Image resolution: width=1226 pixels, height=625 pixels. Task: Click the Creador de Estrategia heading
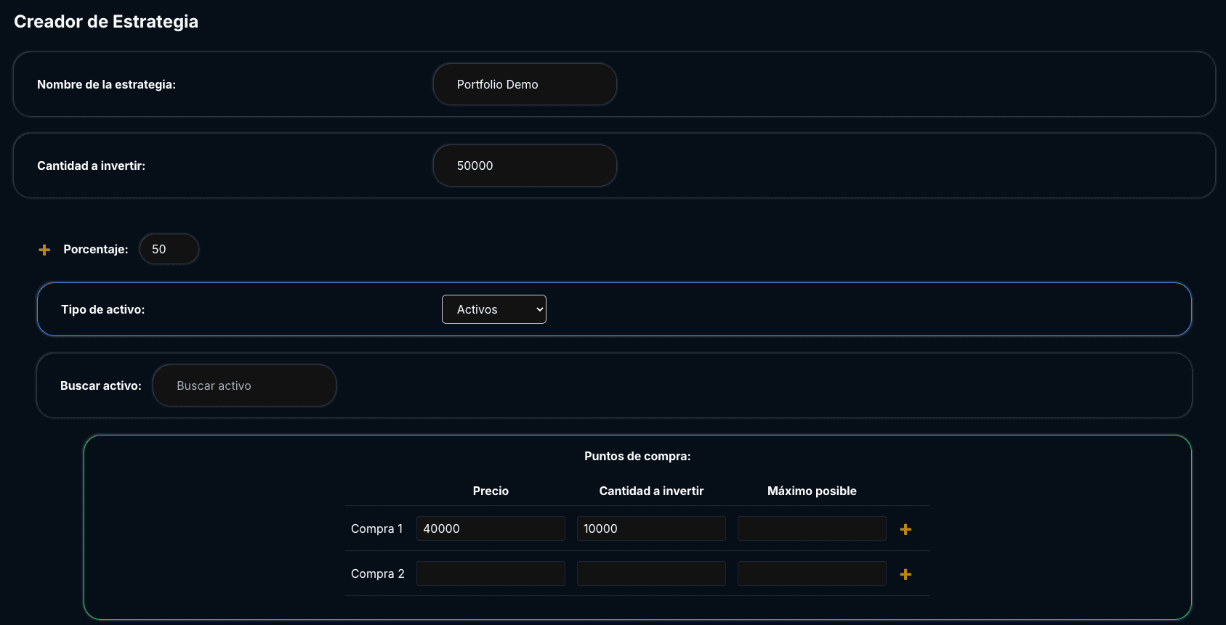click(106, 22)
